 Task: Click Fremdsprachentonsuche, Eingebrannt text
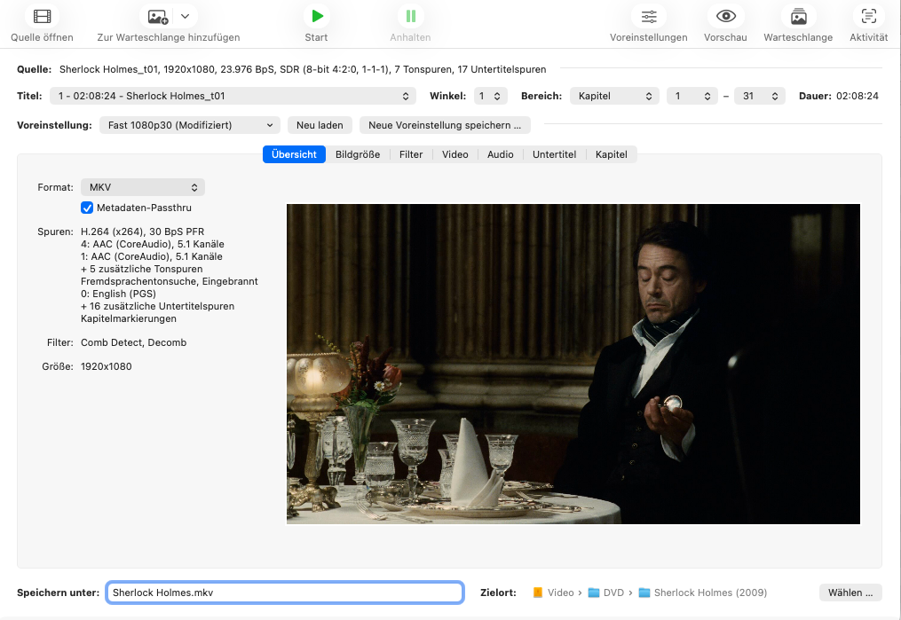(170, 281)
